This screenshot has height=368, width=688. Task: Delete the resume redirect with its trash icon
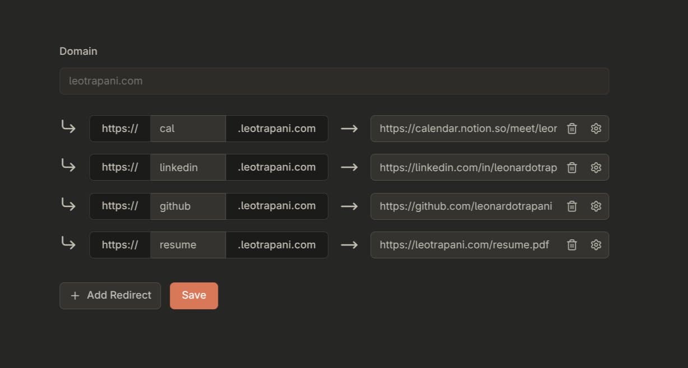tap(571, 244)
